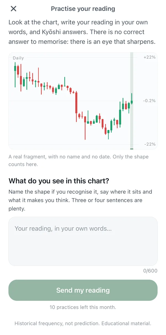Tap the large red breakdown candle mid-chart
This screenshot has width=166, height=335.
pos(76,103)
